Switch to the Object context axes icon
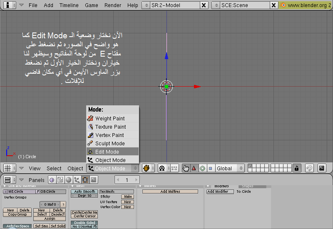This screenshot has width=333, height=229. coord(77,180)
